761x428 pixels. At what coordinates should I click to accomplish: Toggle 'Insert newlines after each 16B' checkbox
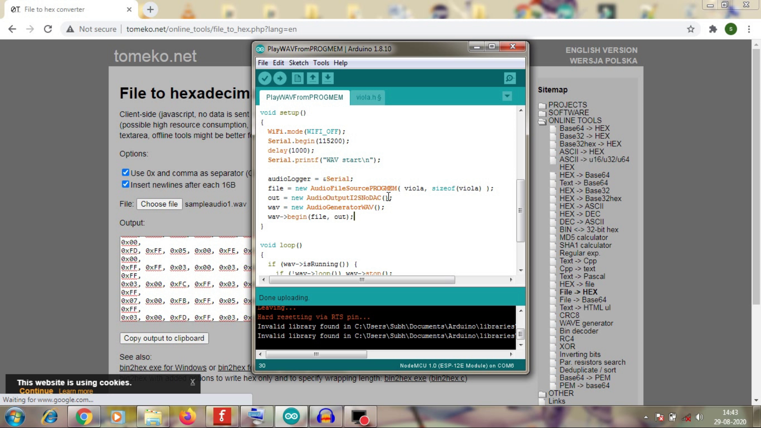(x=125, y=184)
